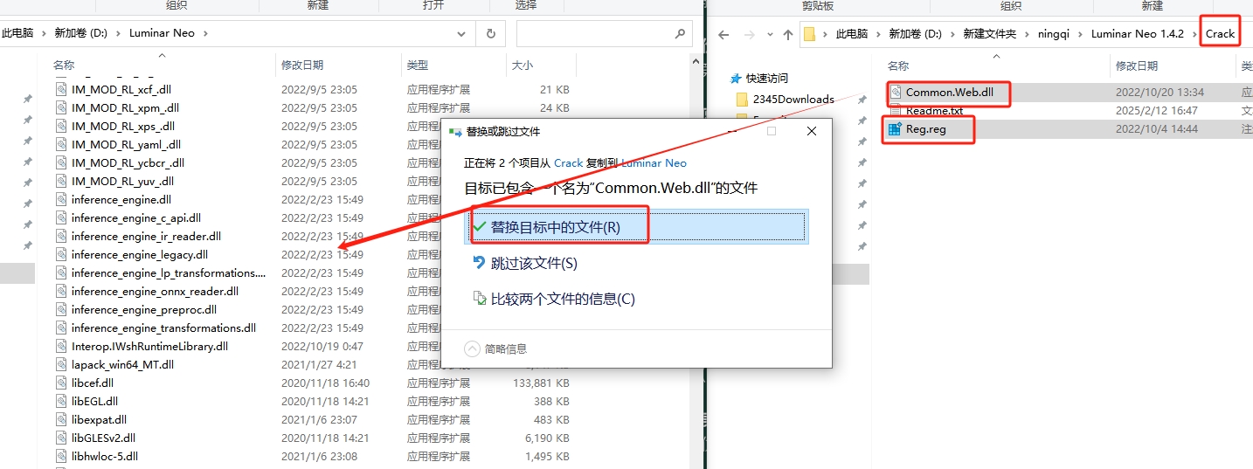Click file icon of libGLESv2.dll
Image resolution: width=1253 pixels, height=469 pixels.
point(61,438)
